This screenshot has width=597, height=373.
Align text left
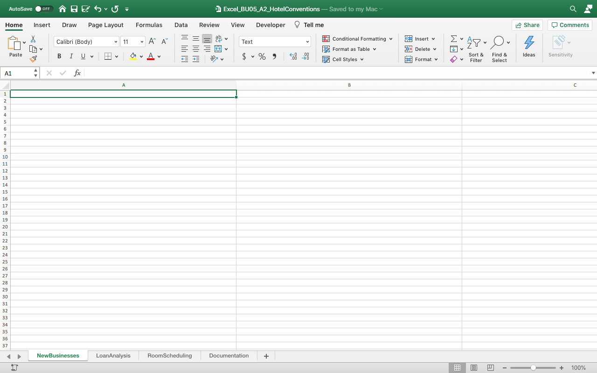[x=185, y=49]
